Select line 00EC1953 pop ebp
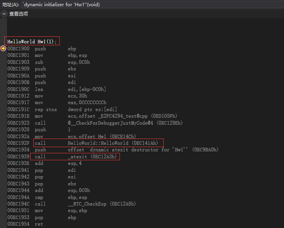The image size is (284, 228). (x=42, y=218)
